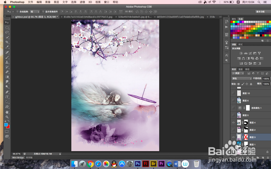Select the Eraser tool
The width and height of the screenshot is (271, 169).
tap(7, 72)
